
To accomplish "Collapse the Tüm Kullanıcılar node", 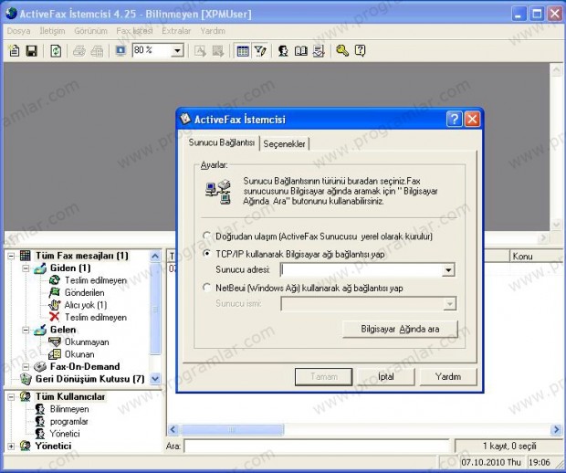I will click(x=11, y=397).
